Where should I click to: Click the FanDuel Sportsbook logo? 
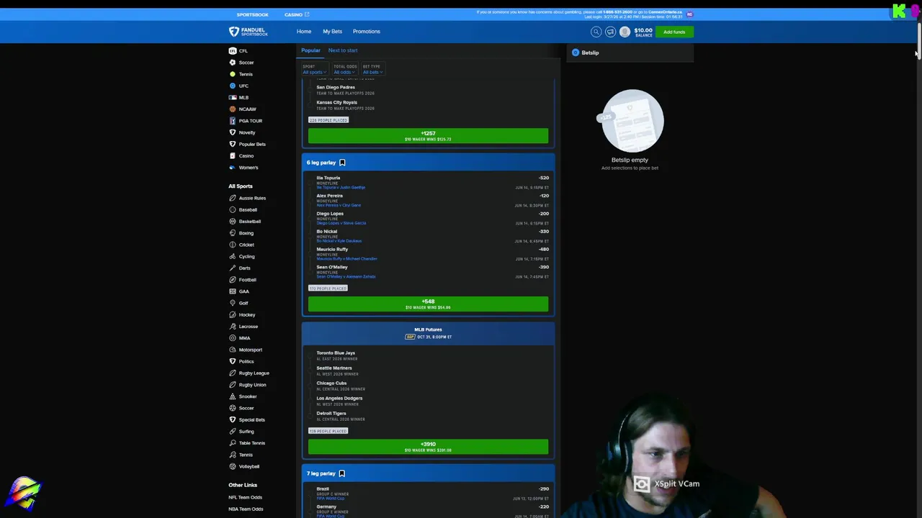[x=249, y=32]
